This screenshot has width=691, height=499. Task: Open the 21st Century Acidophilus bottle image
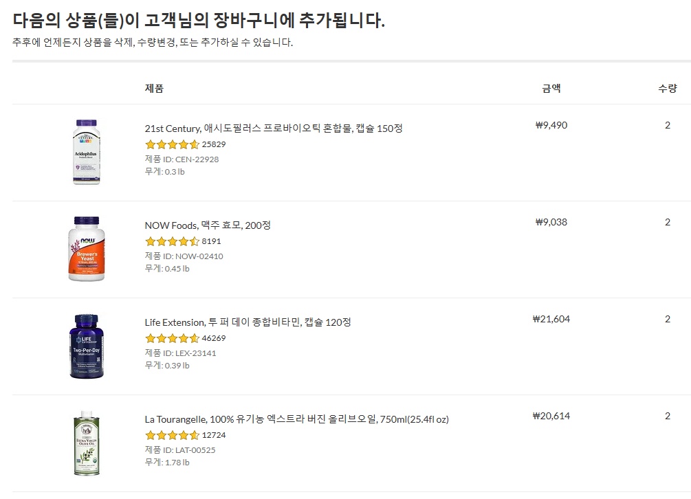pos(87,152)
